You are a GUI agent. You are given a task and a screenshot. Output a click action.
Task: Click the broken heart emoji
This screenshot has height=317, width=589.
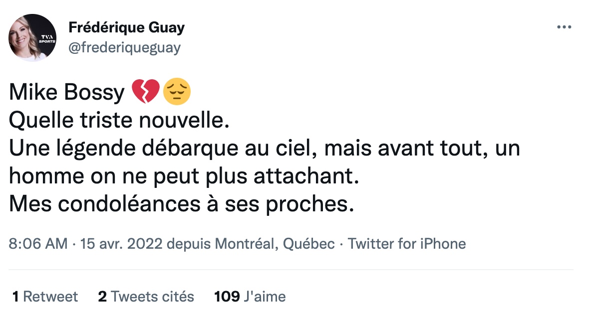[x=146, y=93]
